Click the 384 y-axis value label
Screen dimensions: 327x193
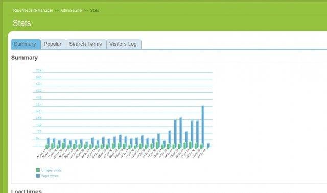pyautogui.click(x=39, y=104)
